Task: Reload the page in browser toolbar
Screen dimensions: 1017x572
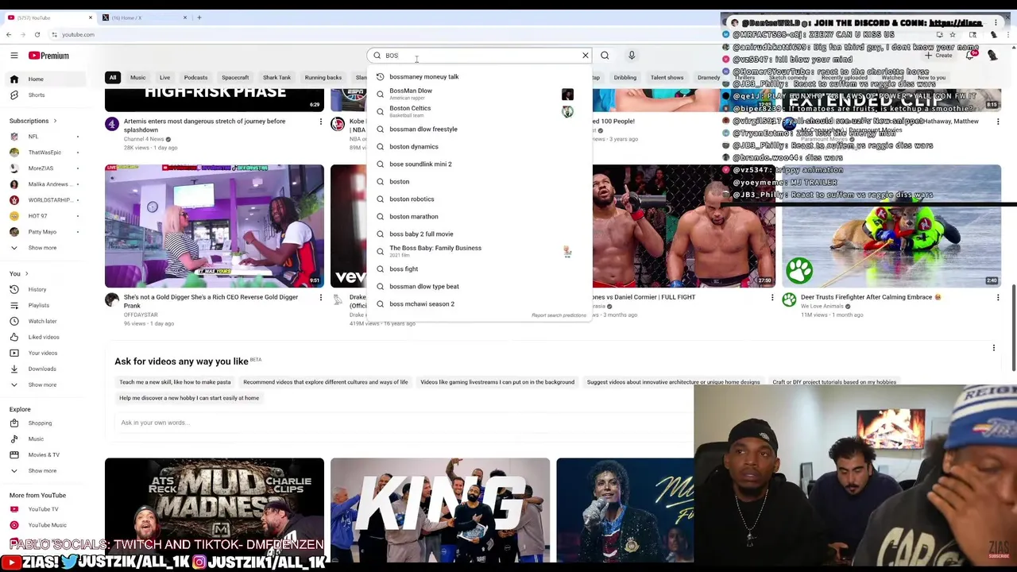Action: point(37,34)
